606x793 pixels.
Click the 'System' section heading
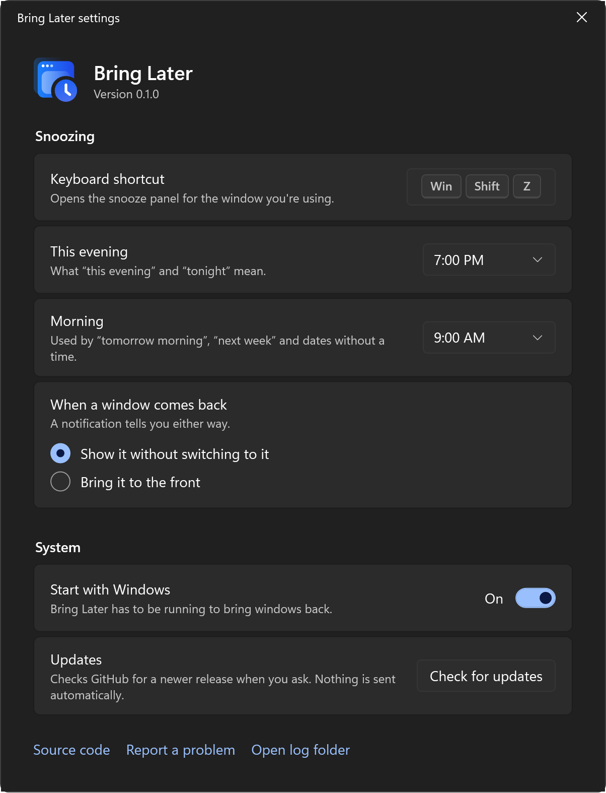[58, 548]
